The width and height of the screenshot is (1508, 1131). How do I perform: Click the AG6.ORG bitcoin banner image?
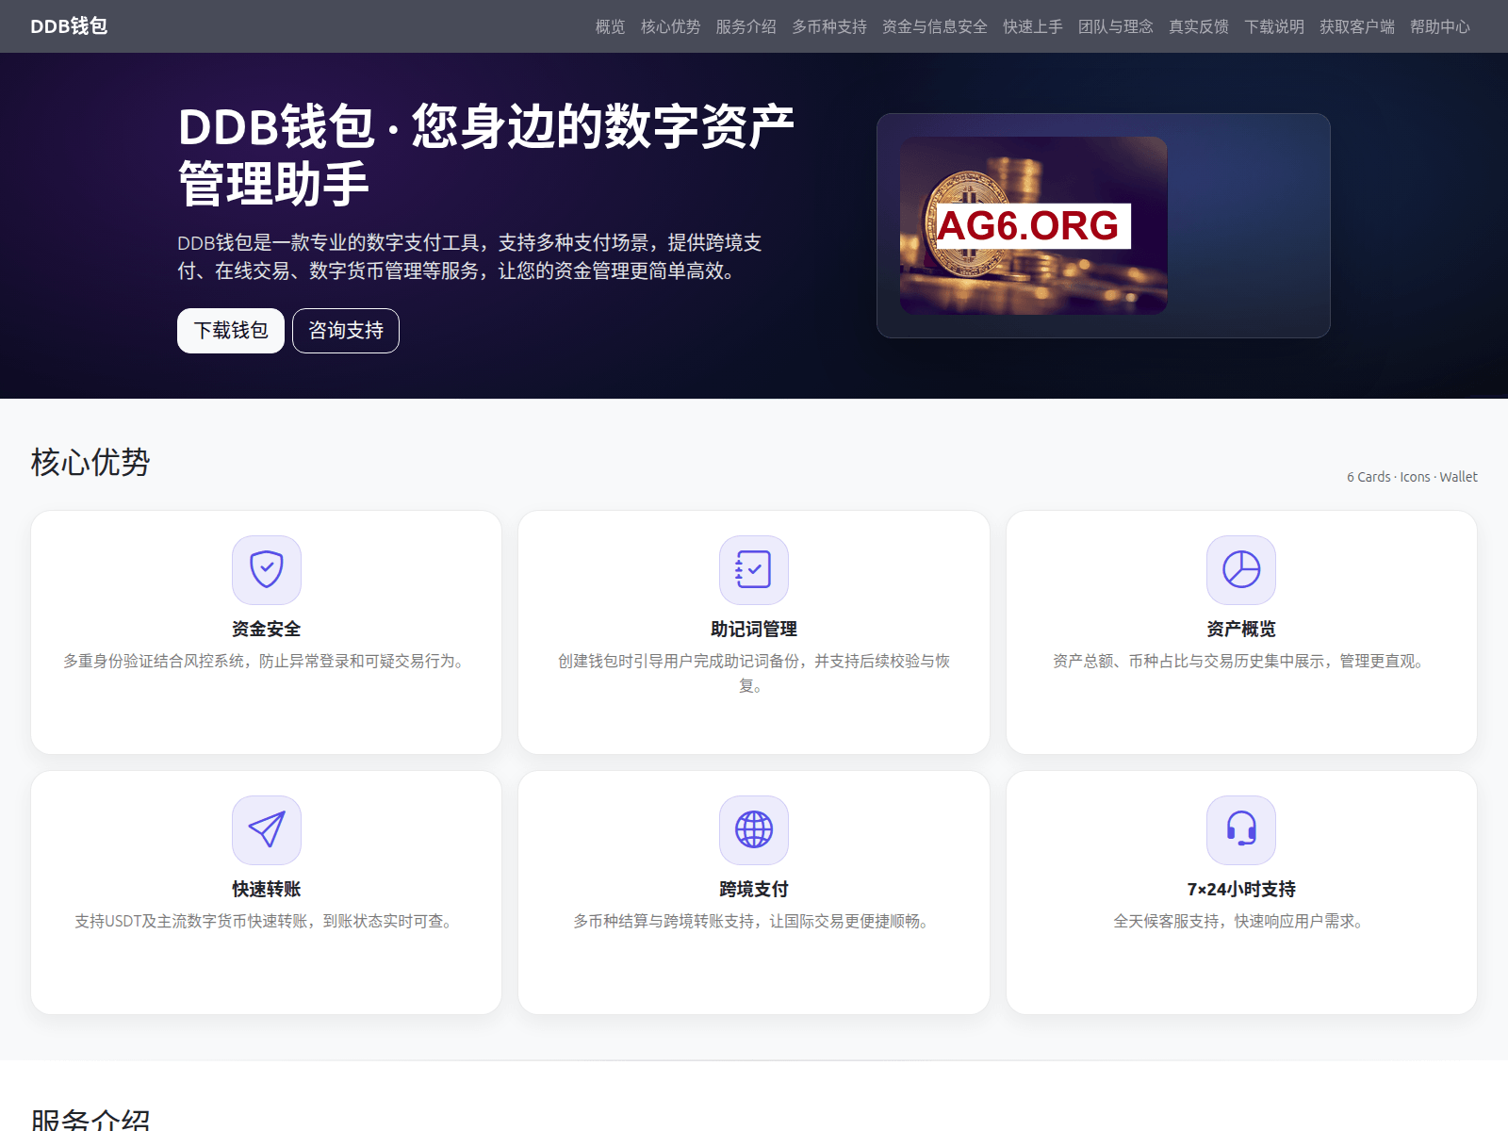click(1034, 225)
